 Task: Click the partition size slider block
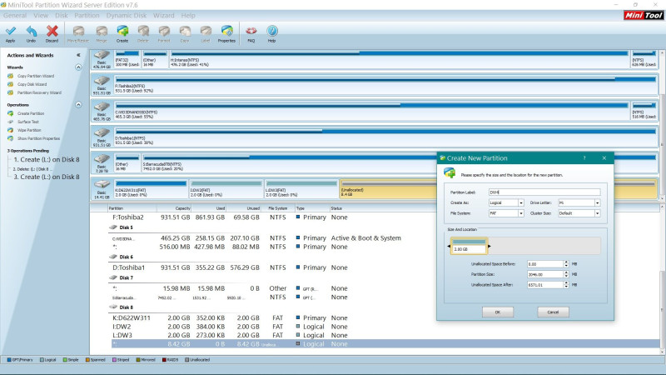468,245
